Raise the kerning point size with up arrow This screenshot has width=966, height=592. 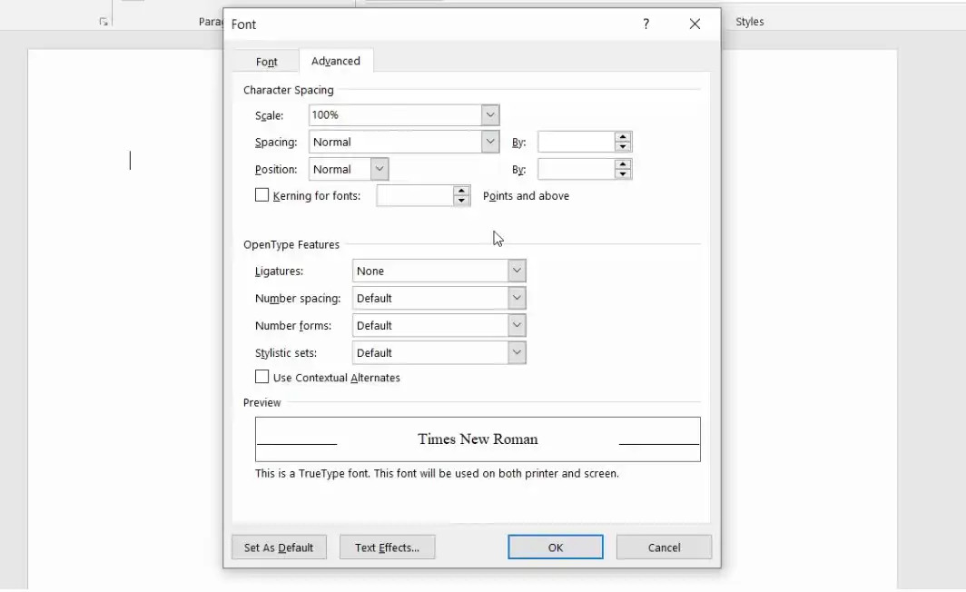click(461, 191)
